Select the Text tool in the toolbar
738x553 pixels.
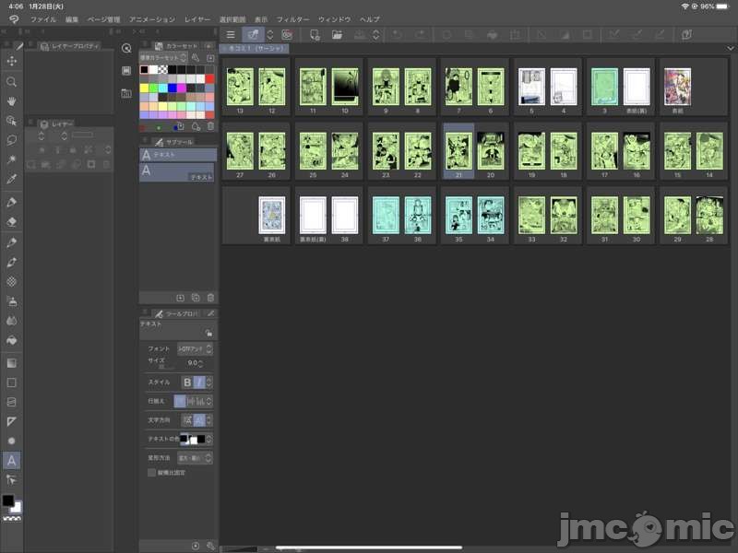(12, 460)
